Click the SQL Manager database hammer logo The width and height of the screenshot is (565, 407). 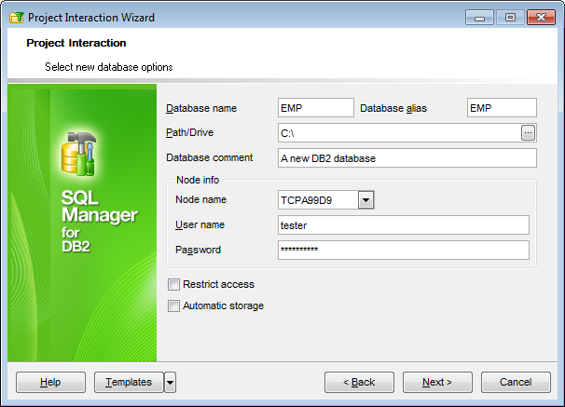coord(79,154)
